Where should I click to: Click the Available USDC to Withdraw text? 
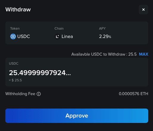click(104, 54)
